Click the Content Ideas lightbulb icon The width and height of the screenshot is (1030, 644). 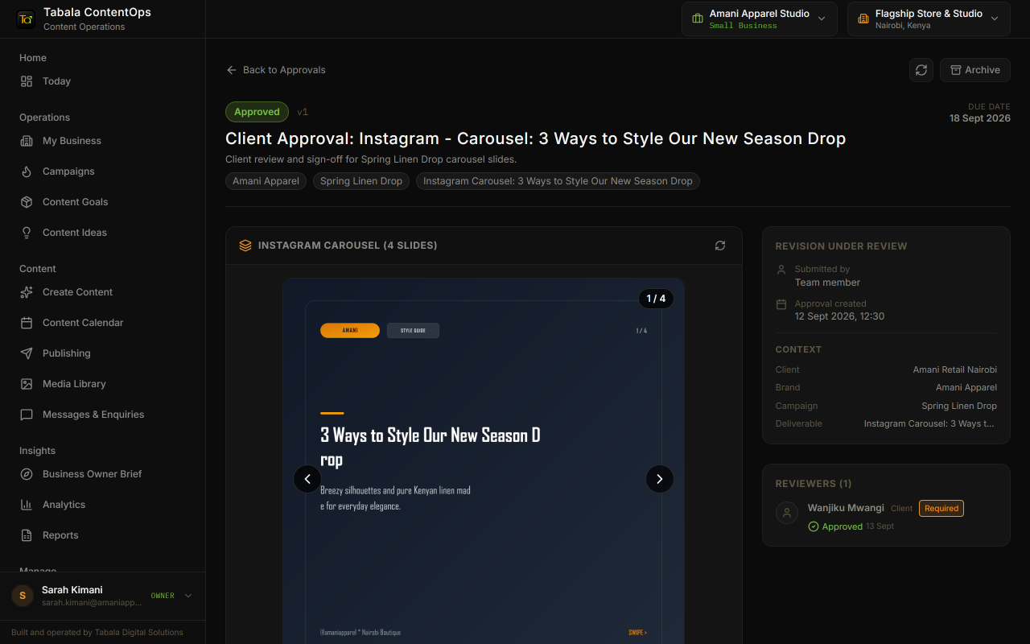pos(27,233)
